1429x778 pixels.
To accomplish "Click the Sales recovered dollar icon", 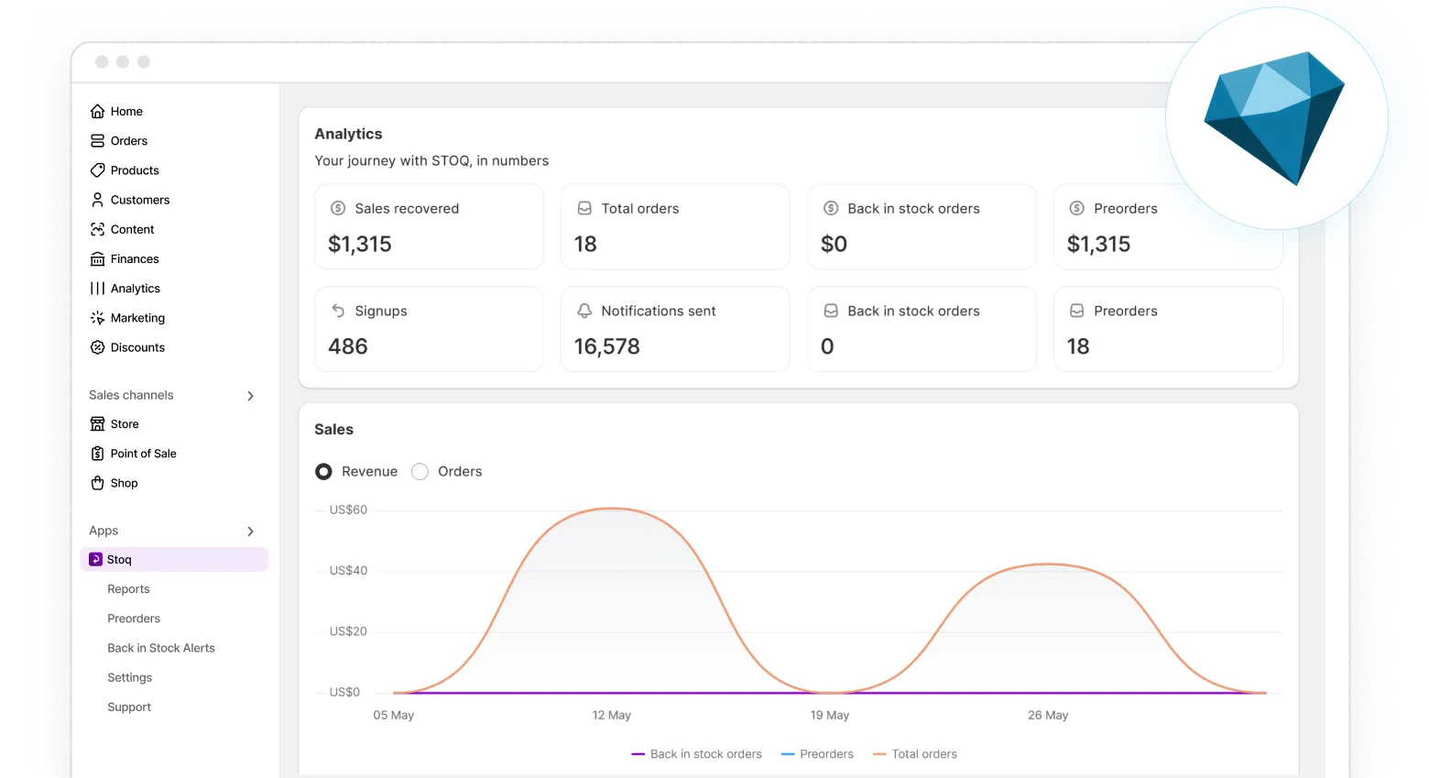I will coord(338,208).
